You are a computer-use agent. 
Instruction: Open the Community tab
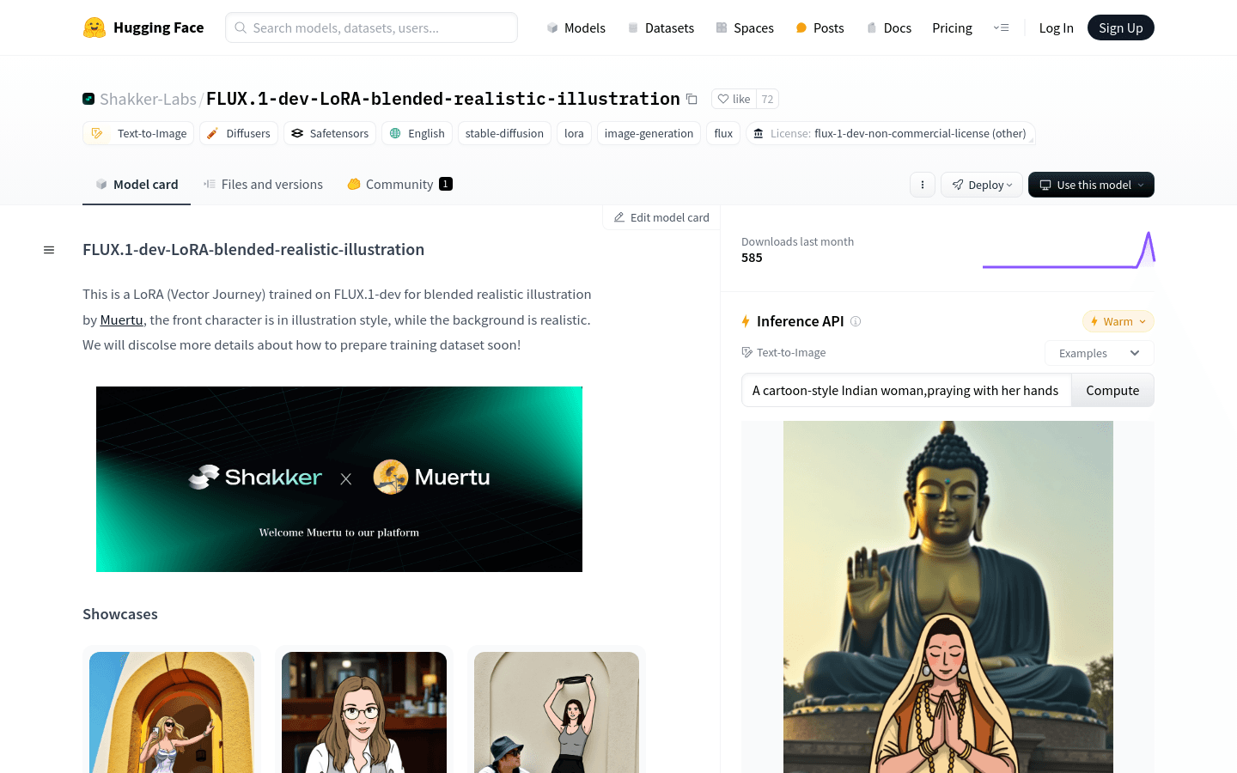pyautogui.click(x=399, y=185)
